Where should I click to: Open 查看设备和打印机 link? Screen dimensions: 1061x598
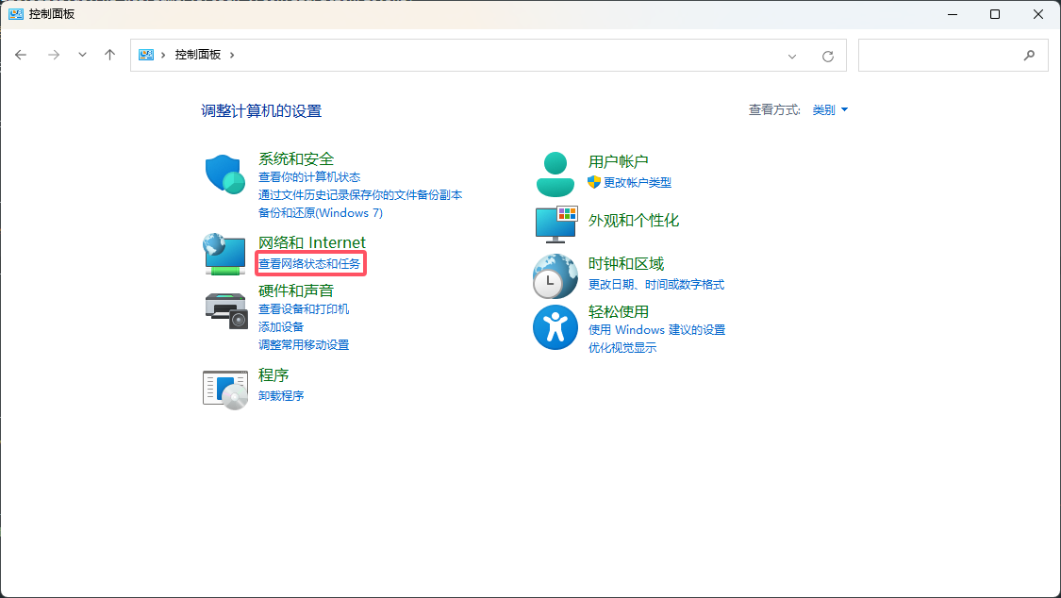(x=304, y=309)
